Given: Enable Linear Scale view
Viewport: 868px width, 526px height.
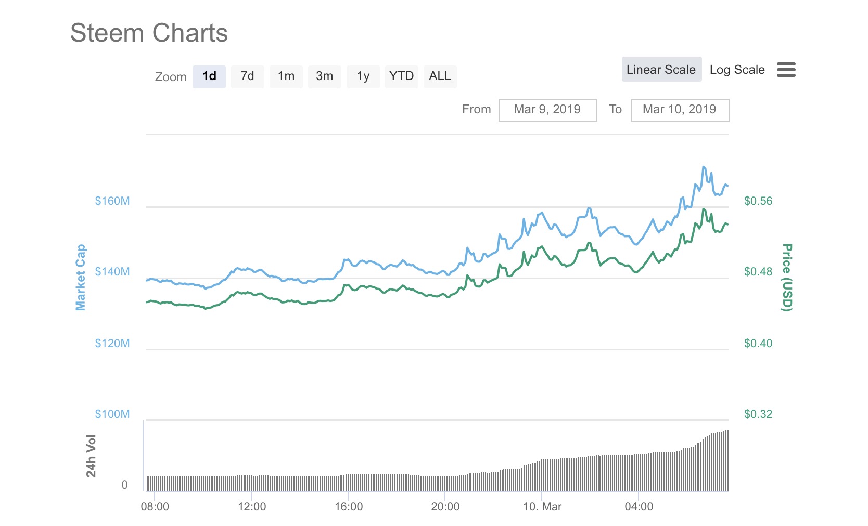Looking at the screenshot, I should [661, 70].
